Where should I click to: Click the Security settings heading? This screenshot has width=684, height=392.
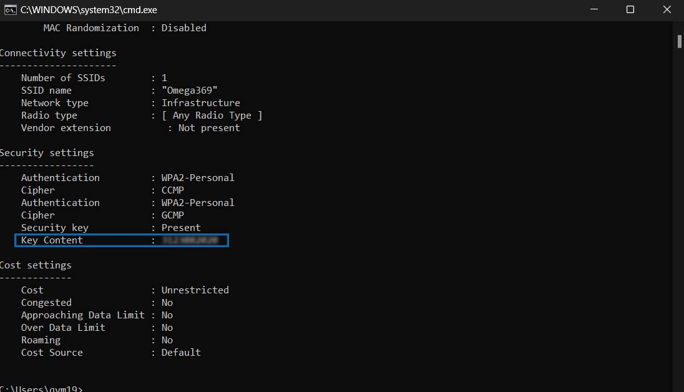tap(47, 153)
